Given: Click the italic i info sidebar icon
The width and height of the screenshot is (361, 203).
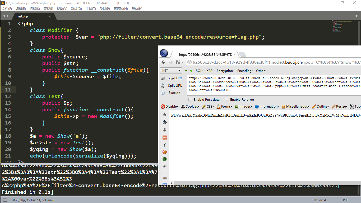Looking at the screenshot, I should pyautogui.click(x=165, y=145).
